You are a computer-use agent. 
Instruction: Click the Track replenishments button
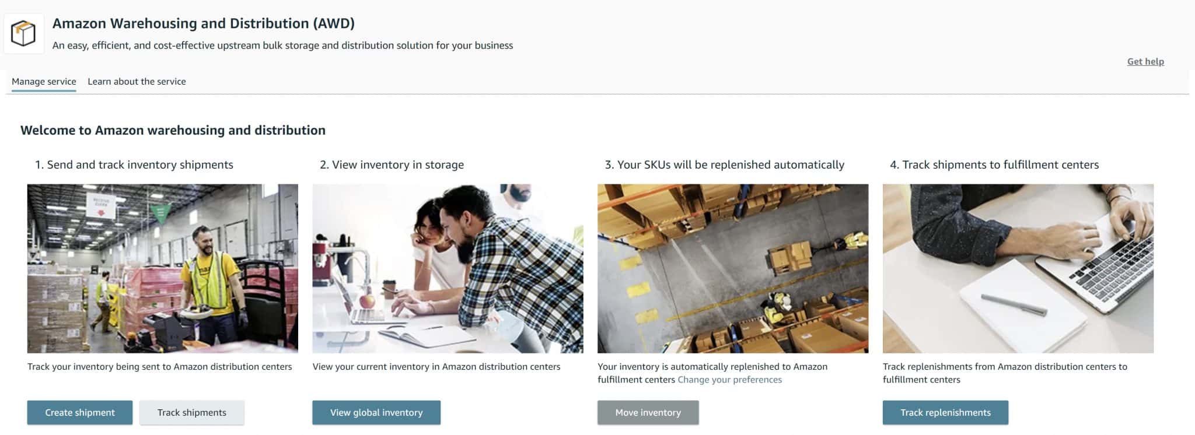[945, 412]
